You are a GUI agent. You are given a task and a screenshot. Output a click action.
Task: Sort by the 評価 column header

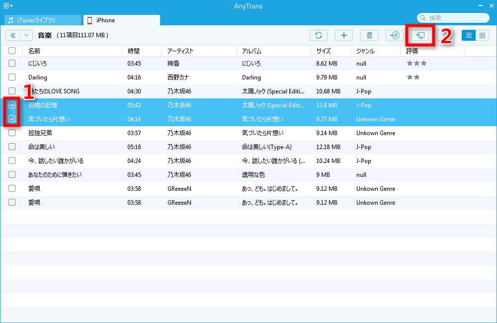pos(433,51)
